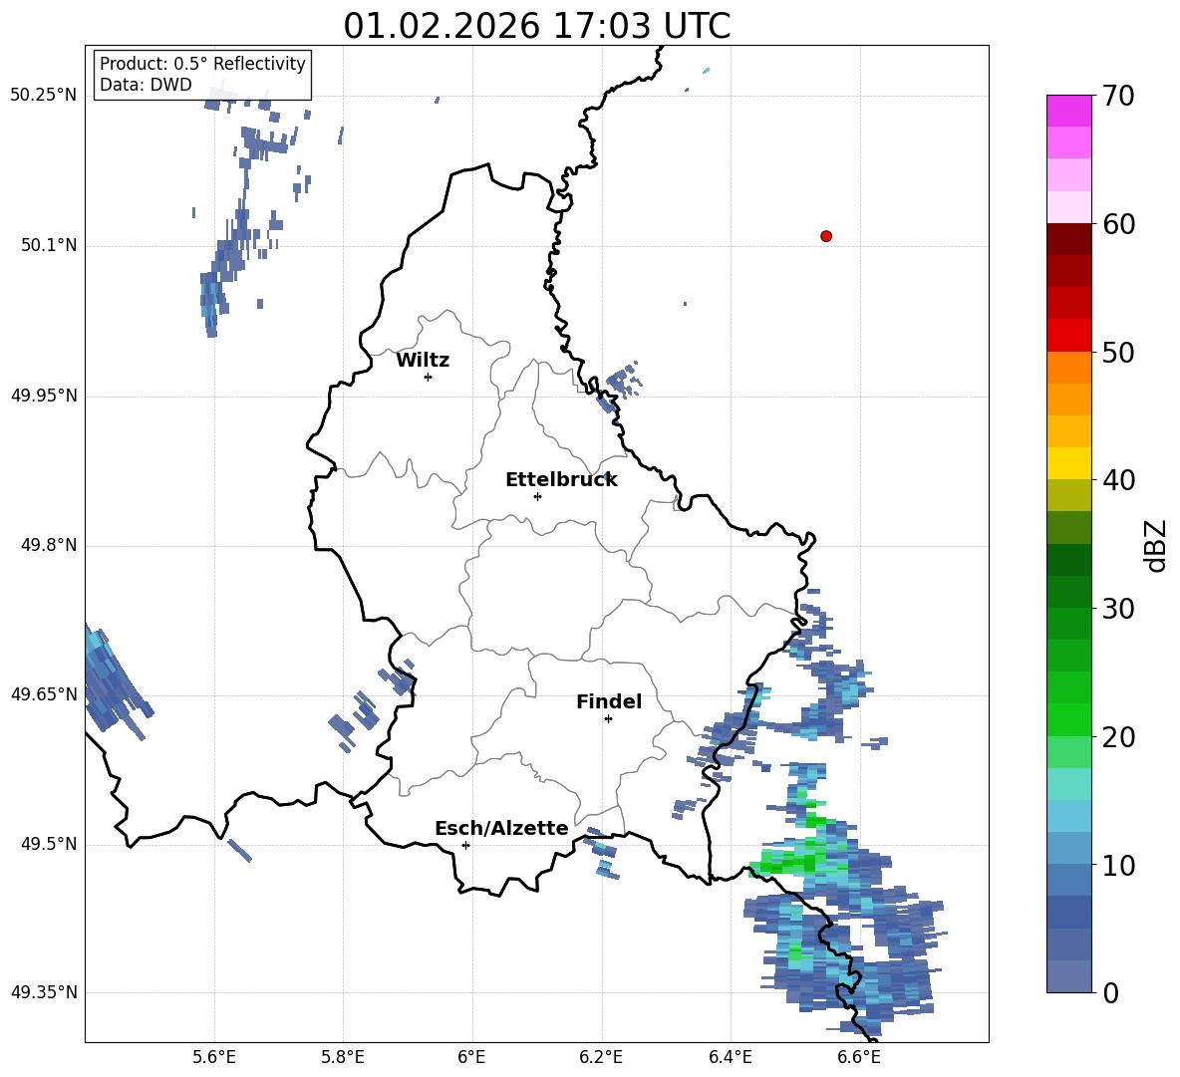This screenshot has width=1180, height=1077.
Task: Click the Esch/Alzette station cross marker
Action: pyautogui.click(x=465, y=845)
